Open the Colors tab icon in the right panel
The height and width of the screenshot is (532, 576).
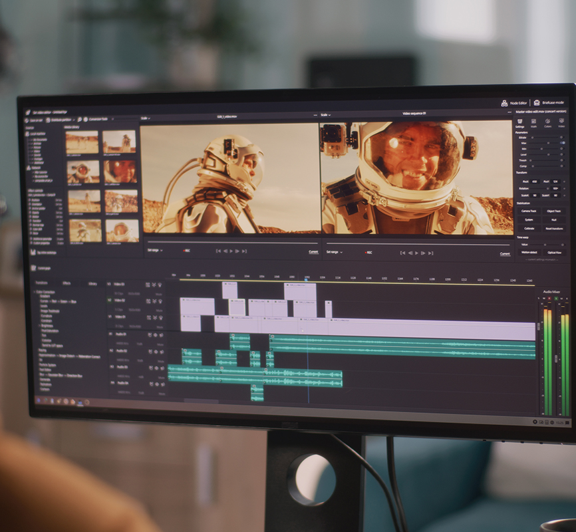click(x=547, y=124)
